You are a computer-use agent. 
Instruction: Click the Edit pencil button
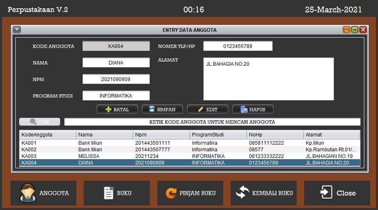click(207, 110)
